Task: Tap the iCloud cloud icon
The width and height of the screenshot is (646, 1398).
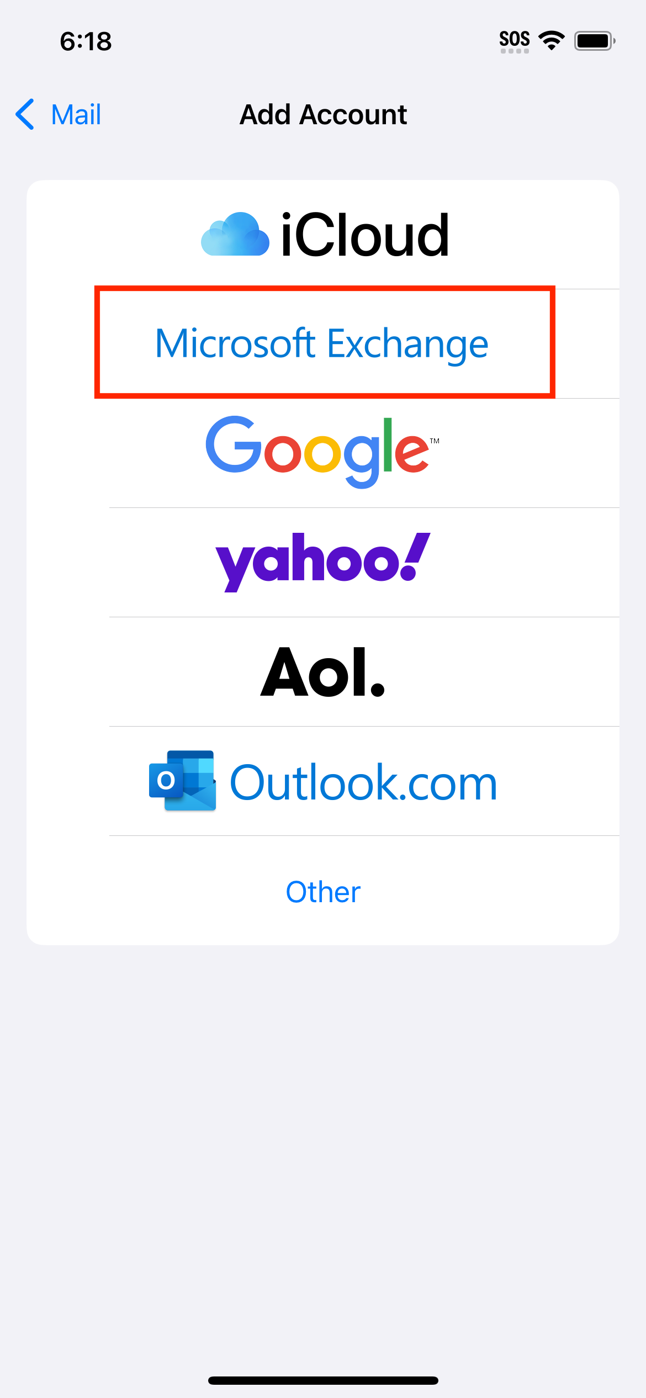Action: pos(235,234)
